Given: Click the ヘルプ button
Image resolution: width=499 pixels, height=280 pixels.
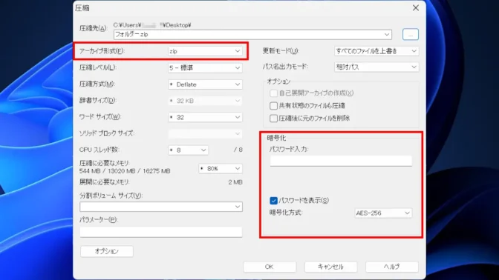Looking at the screenshot, I should point(392,267).
